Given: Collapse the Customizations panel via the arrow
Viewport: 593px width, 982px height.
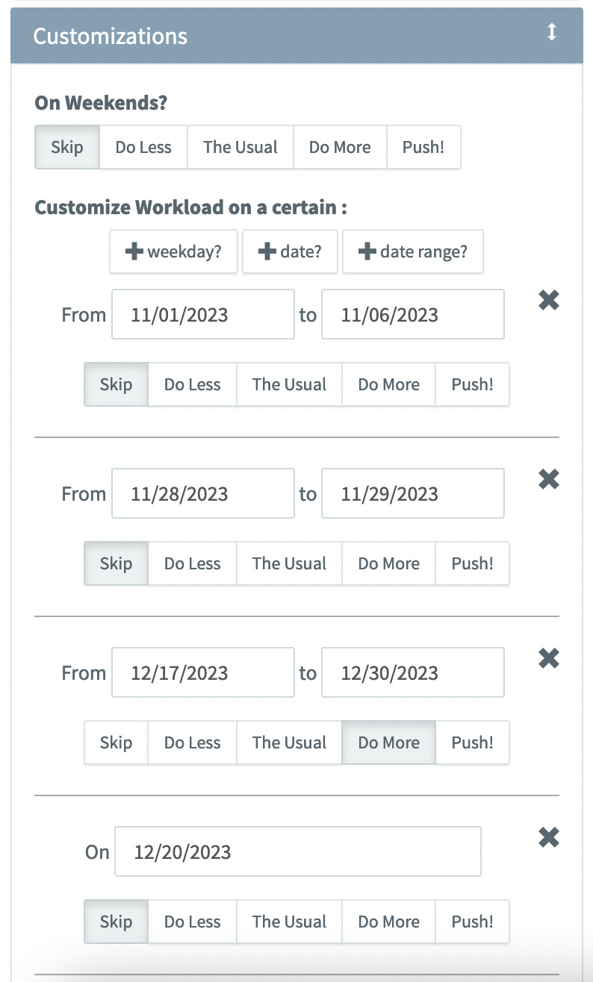Looking at the screenshot, I should coord(551,33).
